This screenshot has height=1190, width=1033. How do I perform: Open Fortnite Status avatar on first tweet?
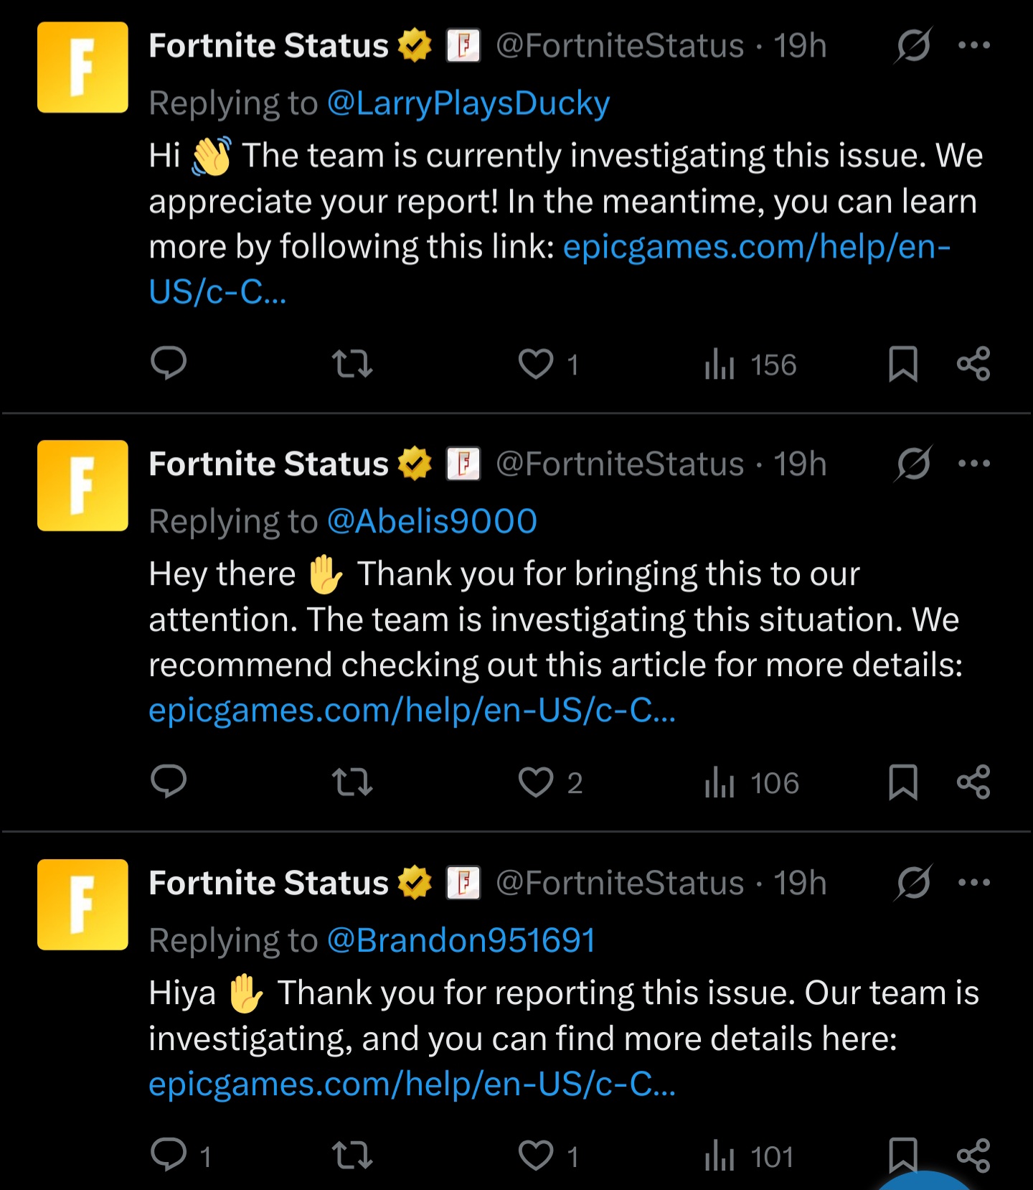(82, 67)
